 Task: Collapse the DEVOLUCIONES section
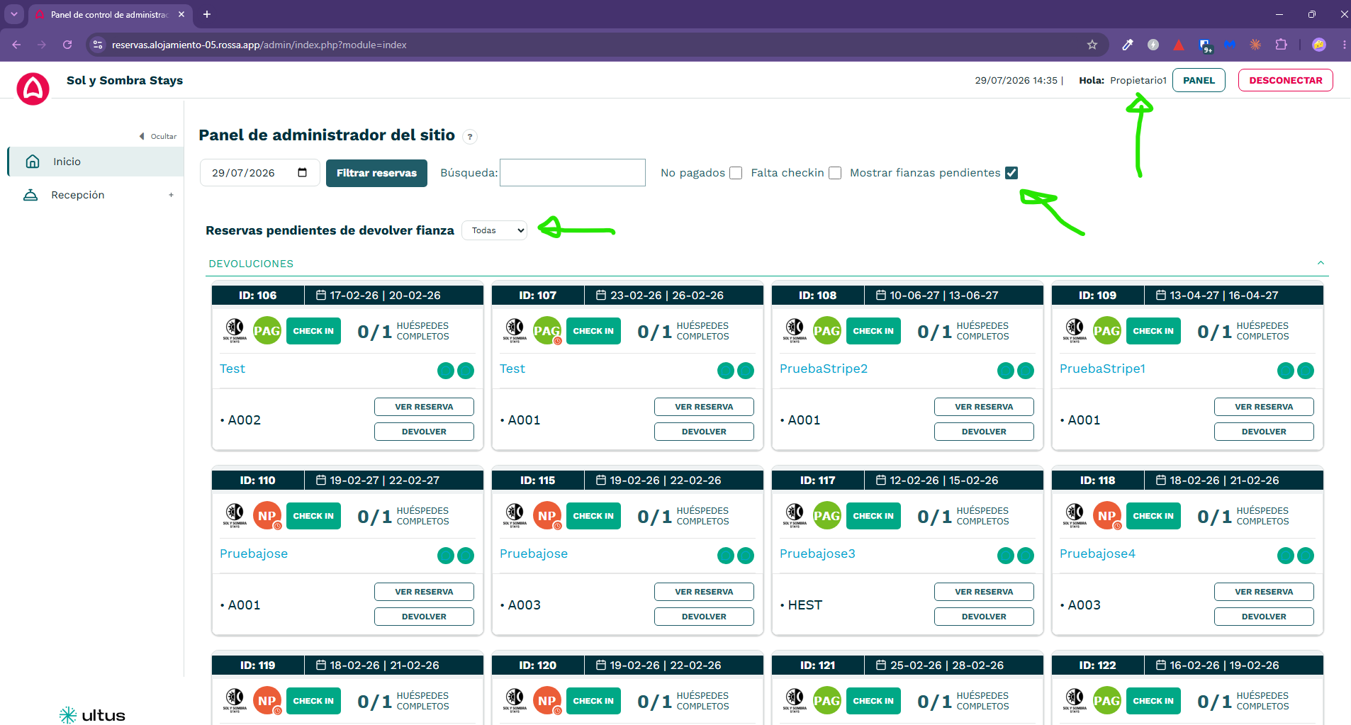click(x=1321, y=263)
